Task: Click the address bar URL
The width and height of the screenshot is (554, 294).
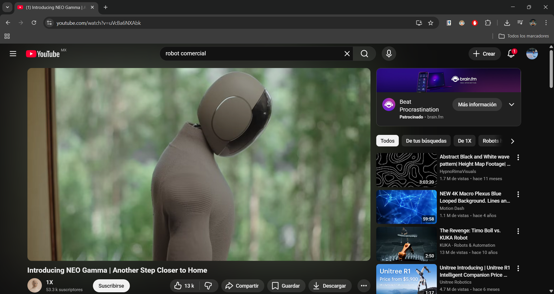Action: click(x=99, y=23)
